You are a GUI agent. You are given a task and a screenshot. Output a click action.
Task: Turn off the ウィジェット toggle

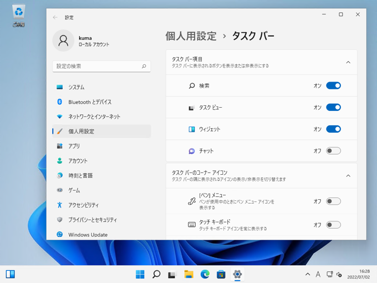click(333, 129)
